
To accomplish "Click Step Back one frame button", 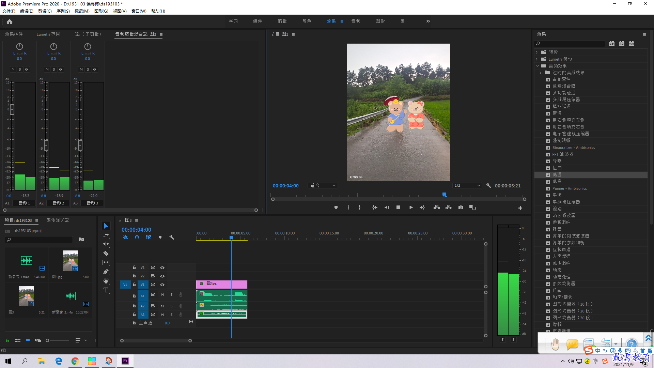I will 387,208.
